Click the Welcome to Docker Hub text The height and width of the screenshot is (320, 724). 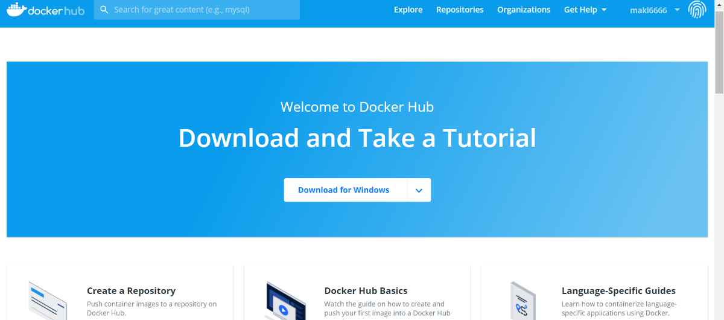[x=357, y=107]
